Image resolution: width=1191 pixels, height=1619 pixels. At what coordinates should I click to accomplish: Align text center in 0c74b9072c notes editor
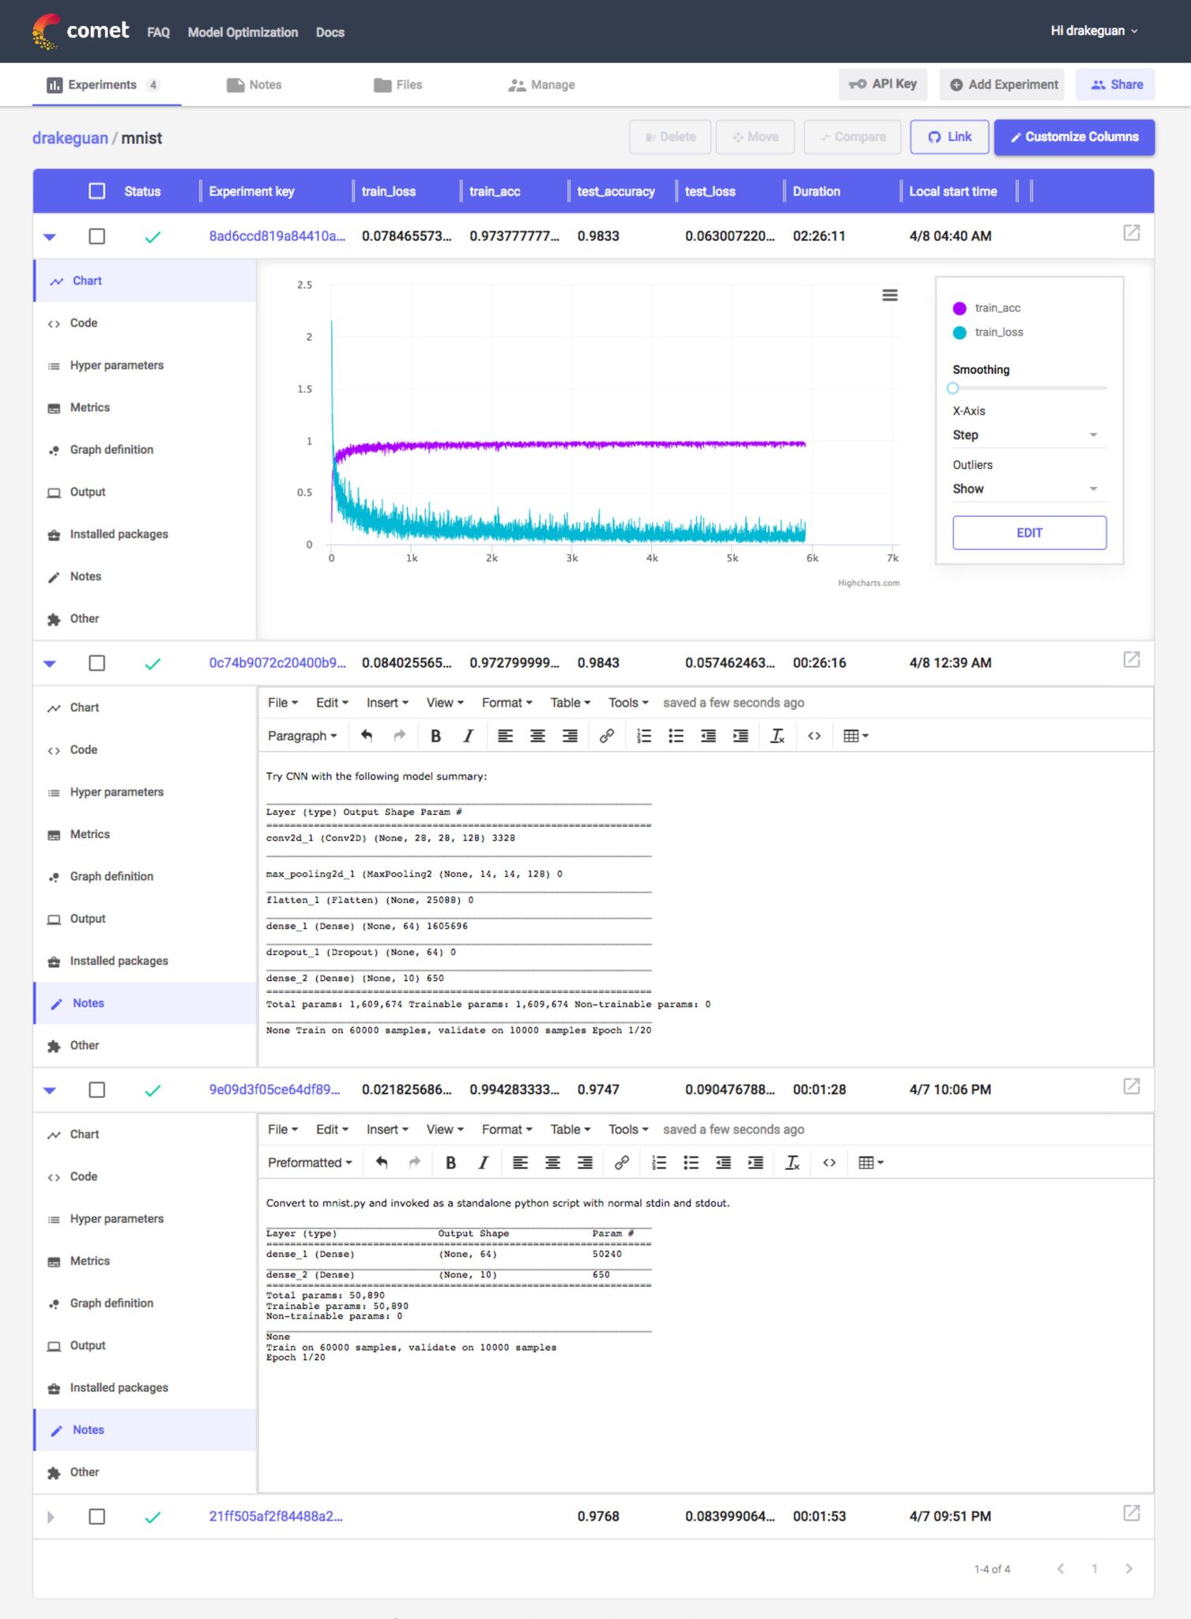[537, 736]
